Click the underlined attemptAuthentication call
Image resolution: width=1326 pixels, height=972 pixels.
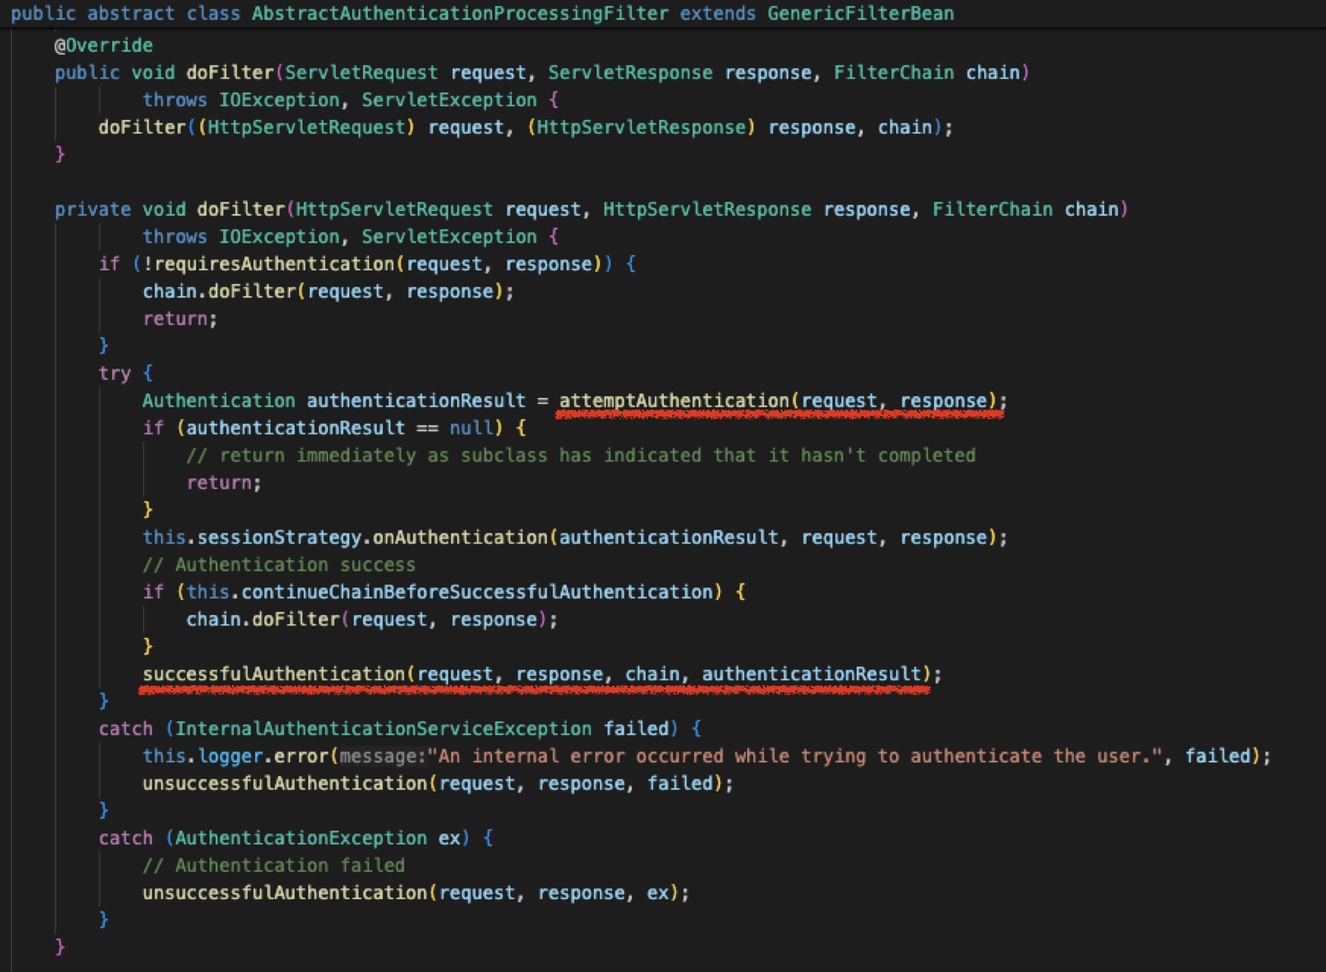(x=777, y=401)
